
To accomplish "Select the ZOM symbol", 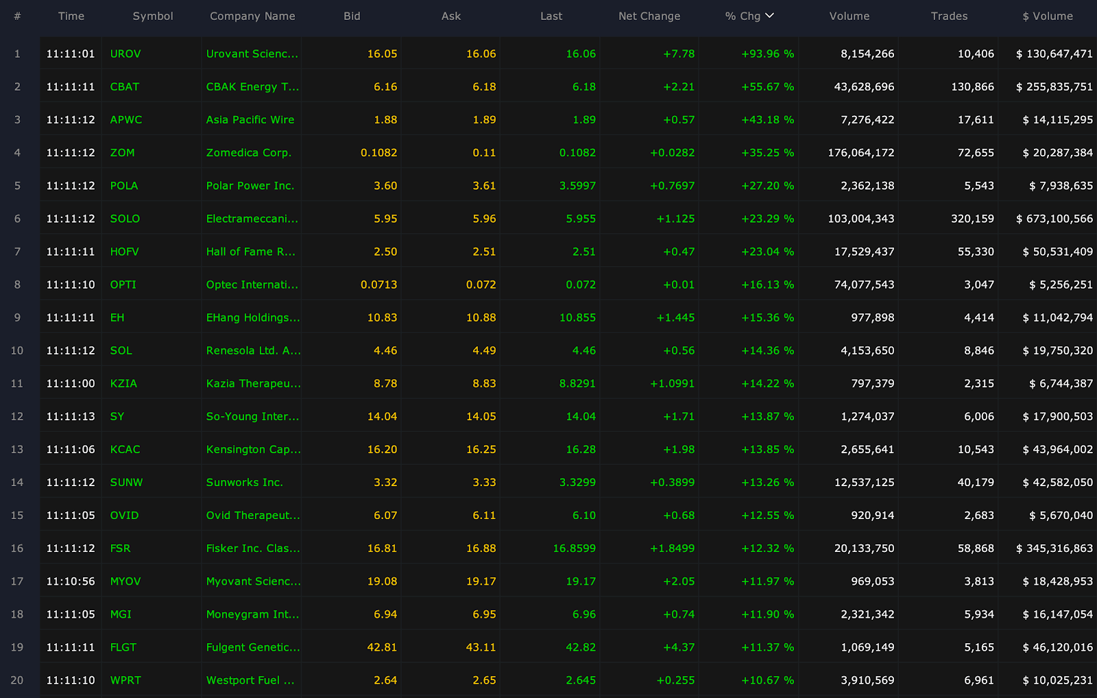I will 123,152.
